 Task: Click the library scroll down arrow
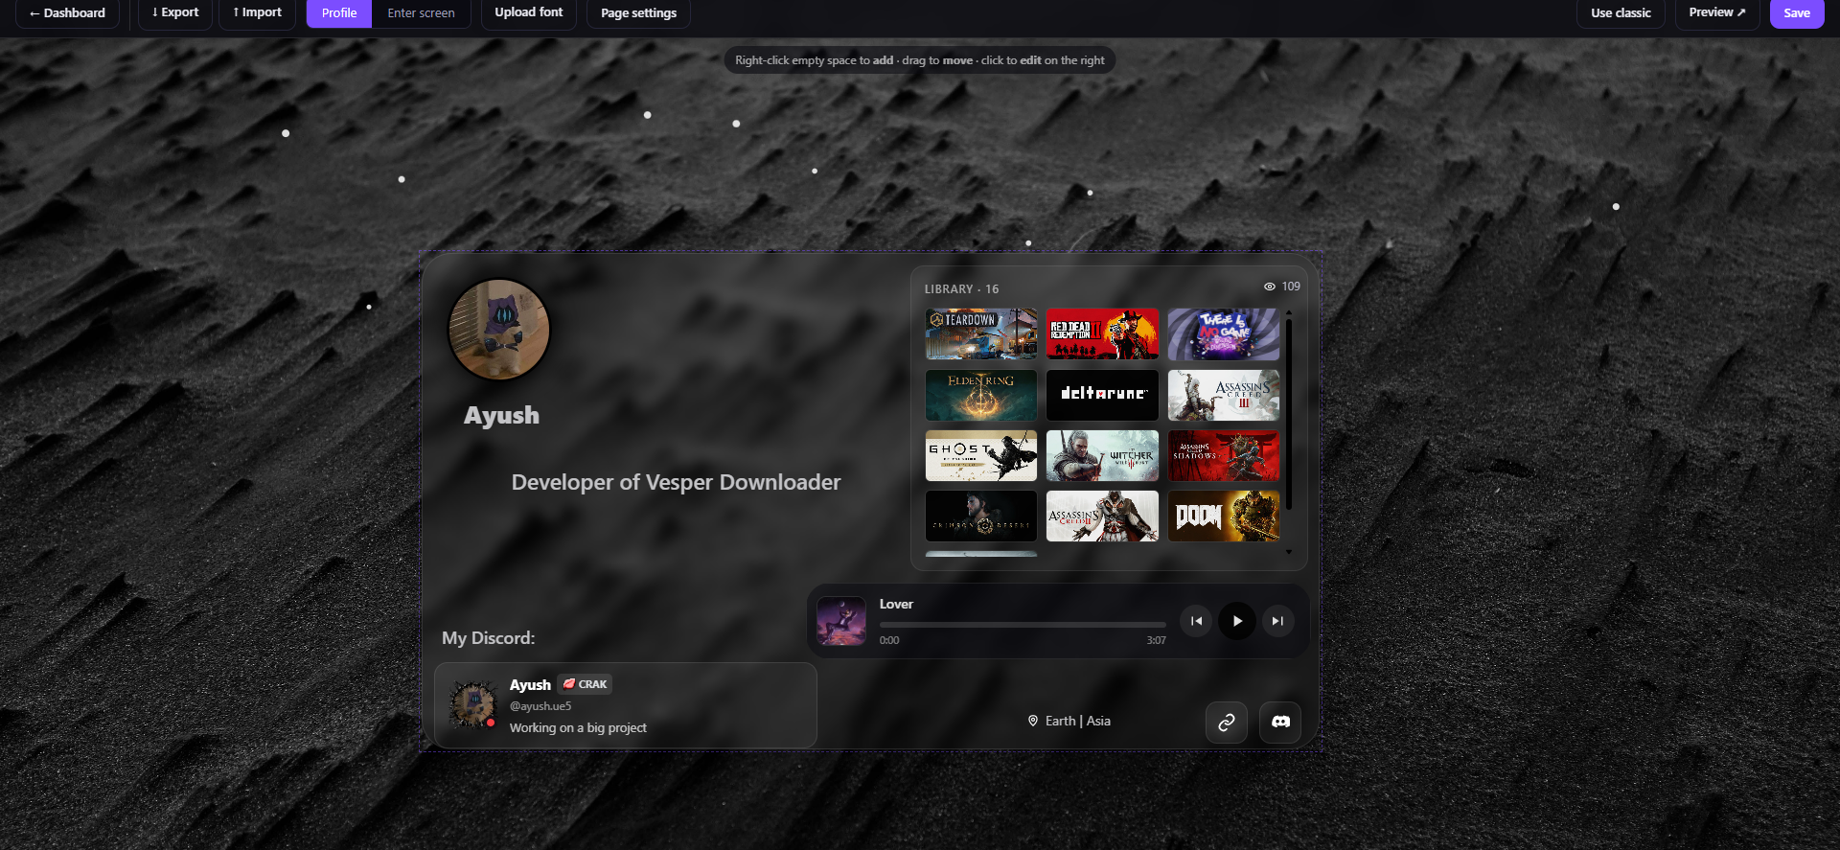pos(1289,552)
